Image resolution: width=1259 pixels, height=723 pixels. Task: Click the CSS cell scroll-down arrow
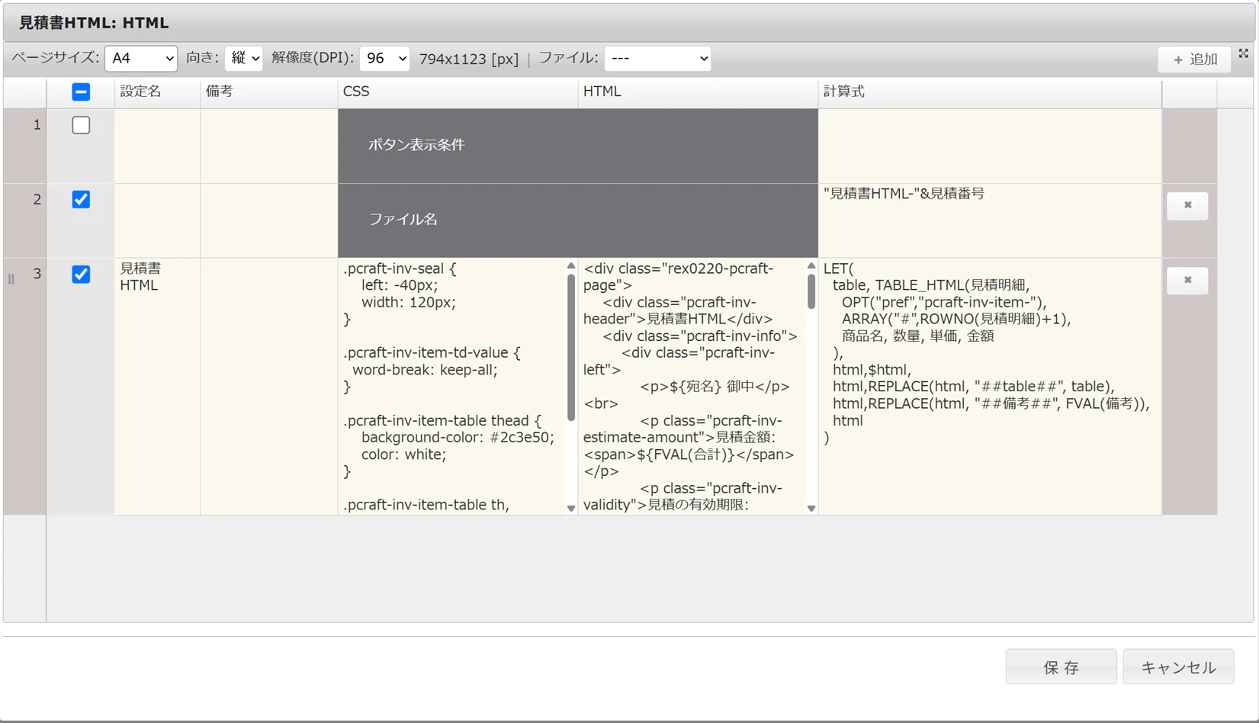pyautogui.click(x=570, y=508)
